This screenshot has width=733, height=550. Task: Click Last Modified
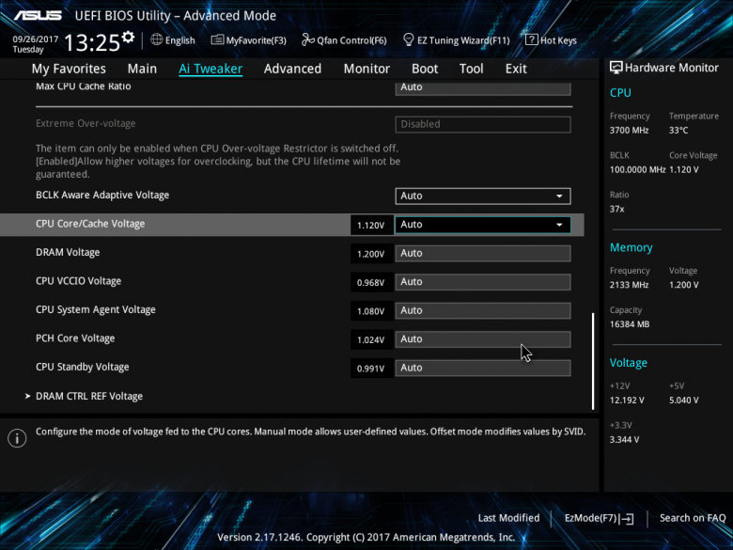(x=508, y=518)
